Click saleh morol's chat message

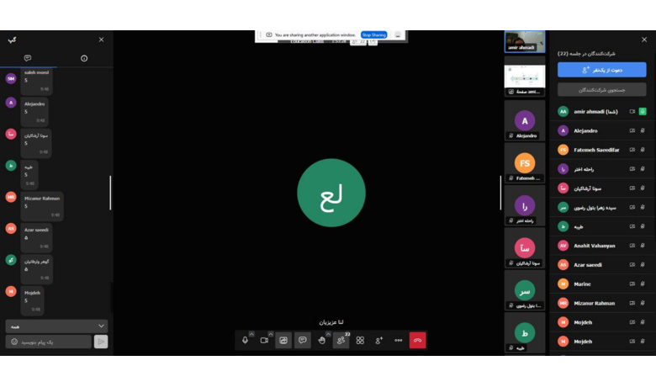[37, 81]
